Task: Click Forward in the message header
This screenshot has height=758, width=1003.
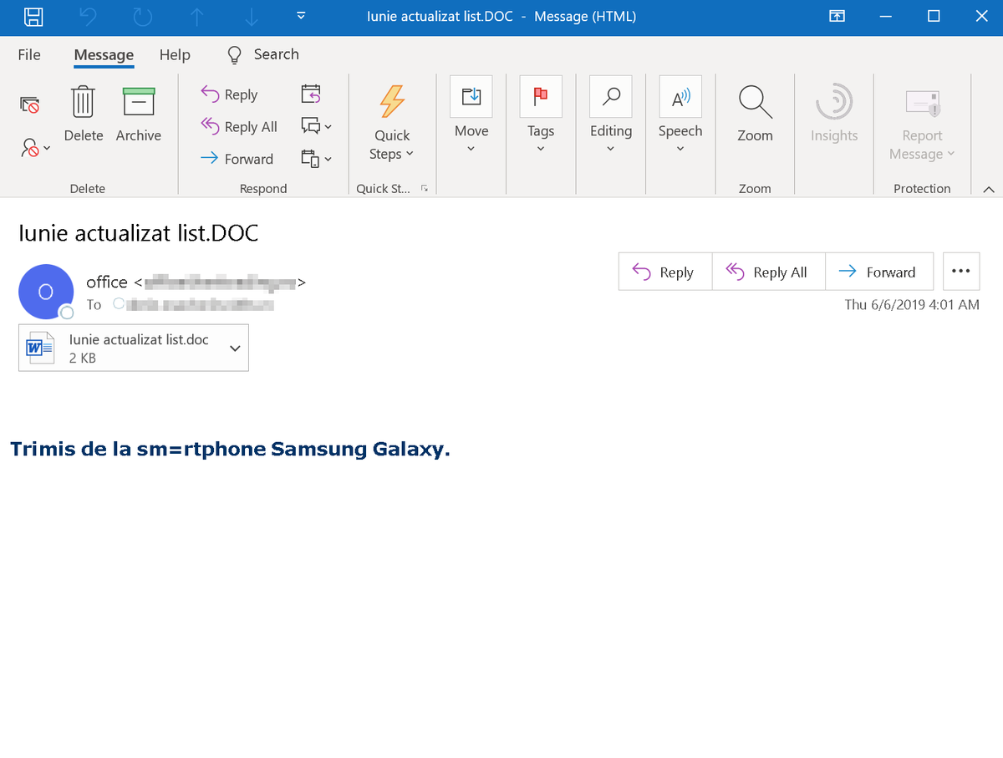Action: pyautogui.click(x=878, y=272)
